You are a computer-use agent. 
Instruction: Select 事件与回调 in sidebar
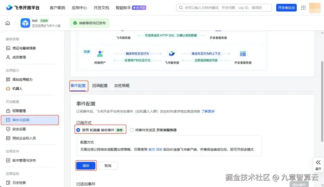(x=30, y=120)
